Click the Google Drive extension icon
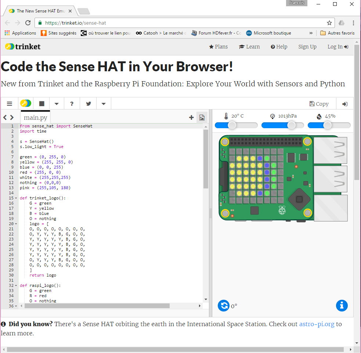Screen dimensions: 361x353 point(342,23)
